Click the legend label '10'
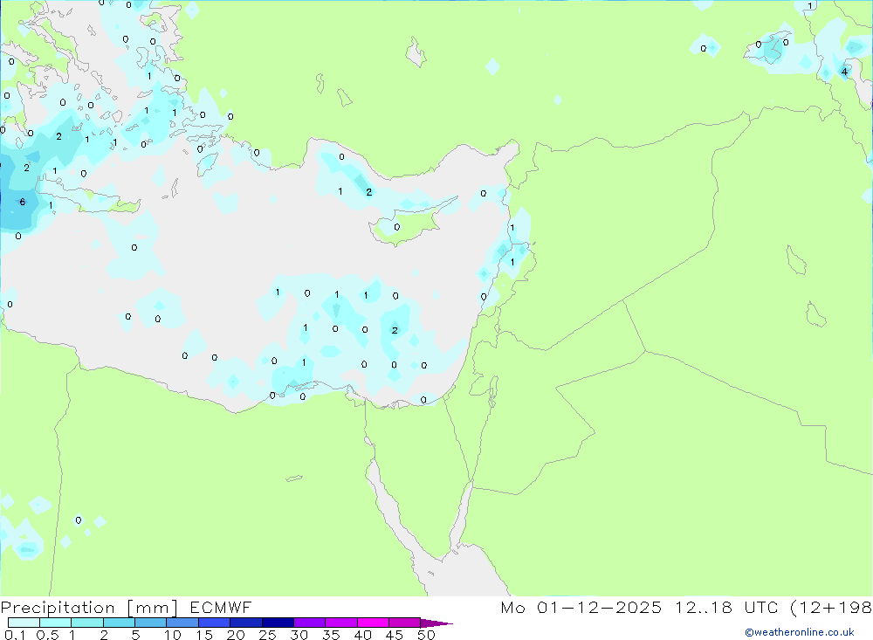 pos(173,635)
